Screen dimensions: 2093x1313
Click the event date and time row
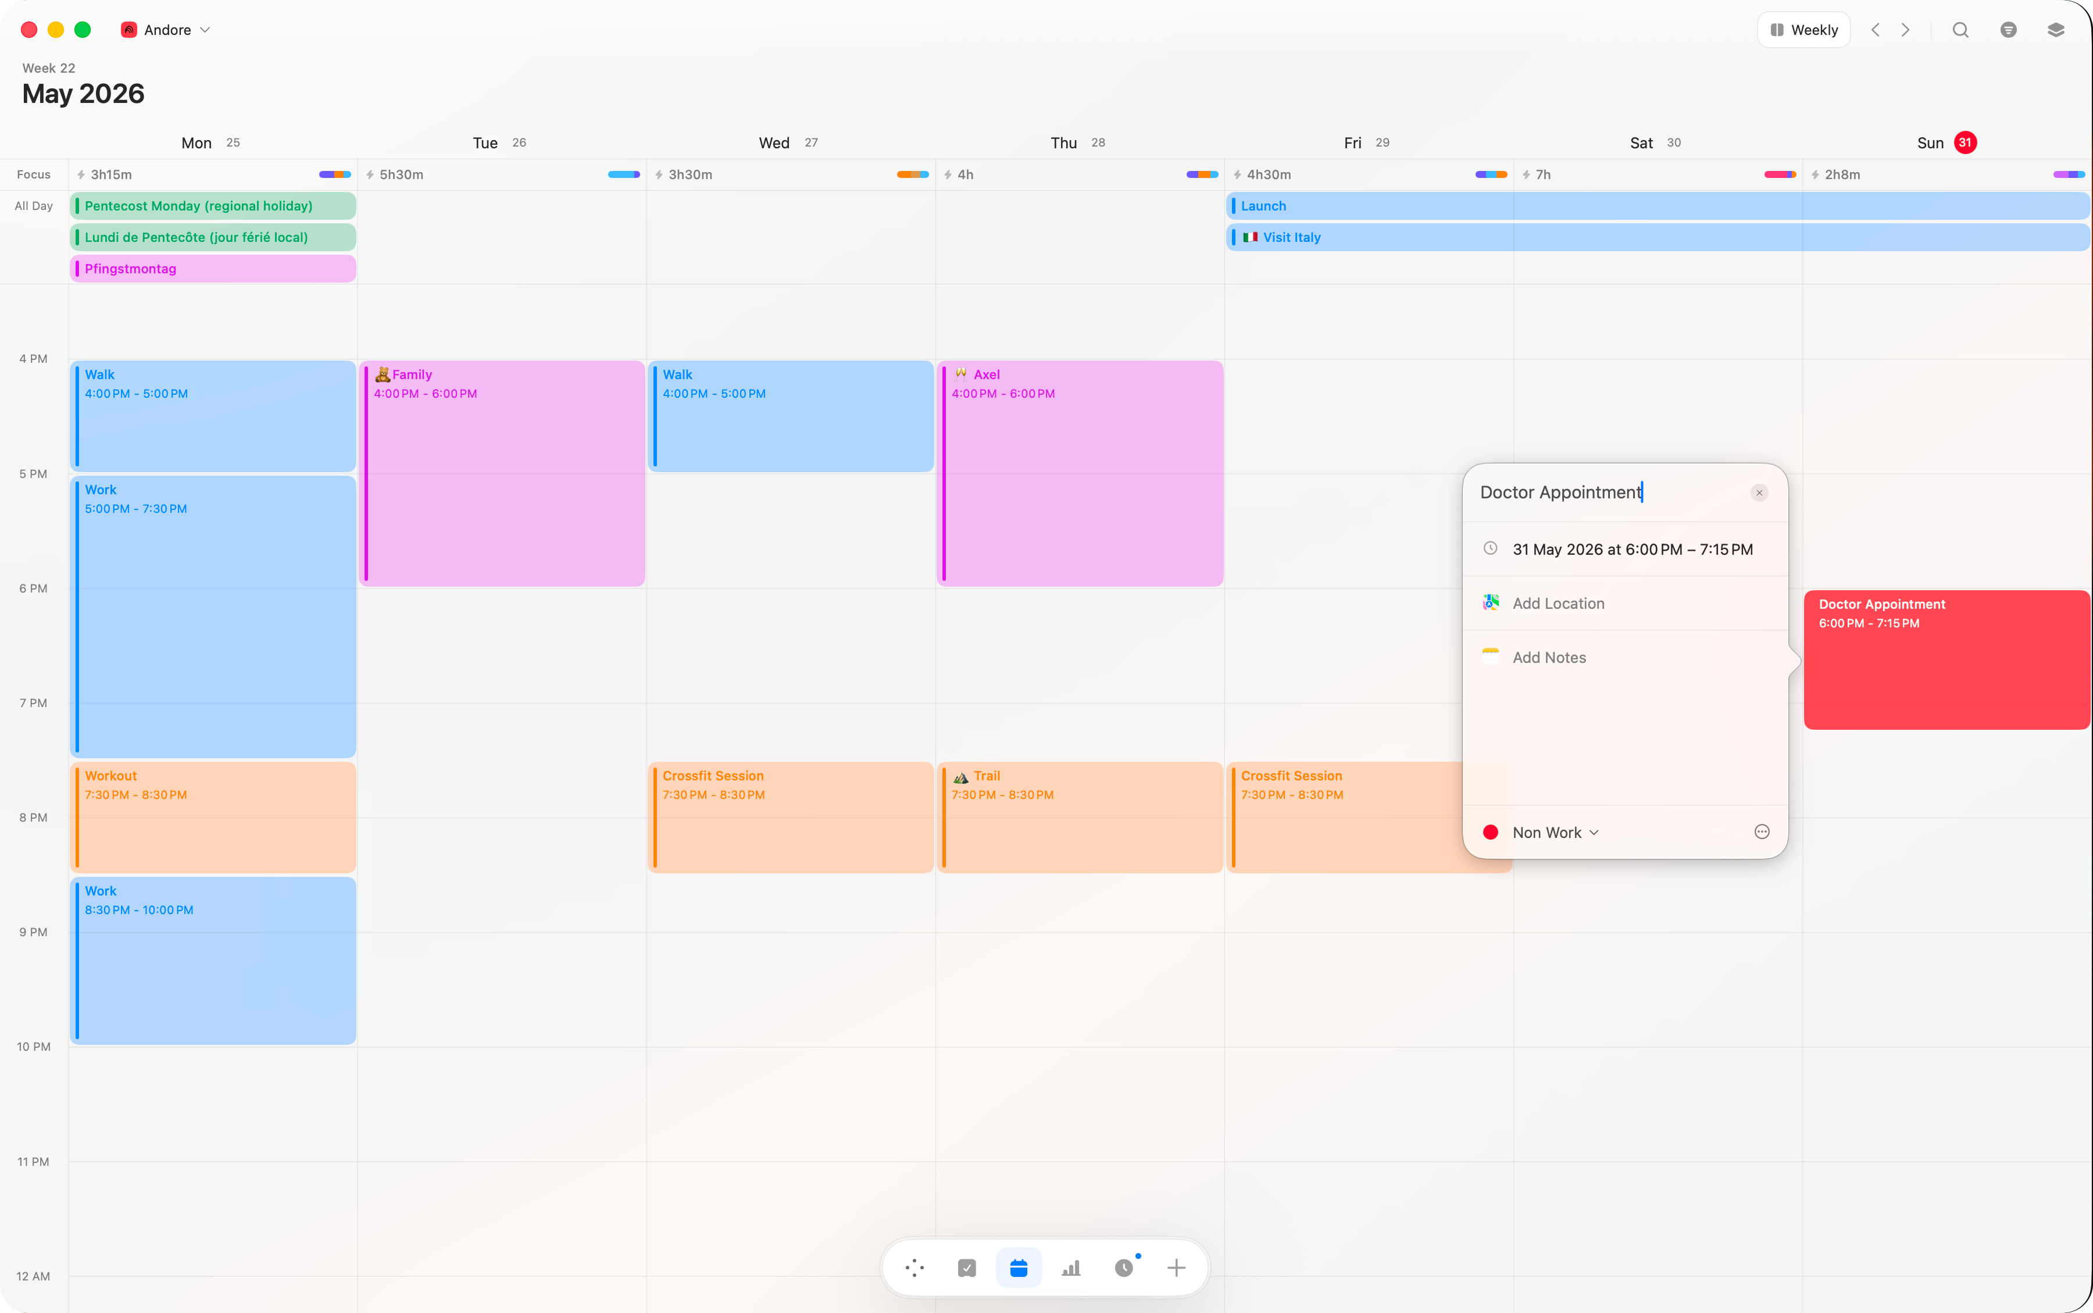click(x=1625, y=549)
